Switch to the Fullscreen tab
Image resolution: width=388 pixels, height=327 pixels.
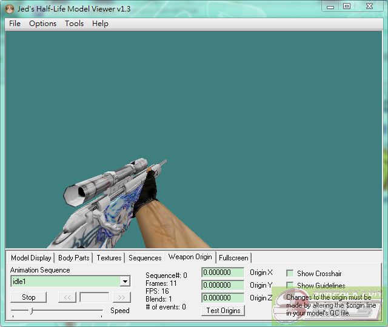(x=233, y=258)
